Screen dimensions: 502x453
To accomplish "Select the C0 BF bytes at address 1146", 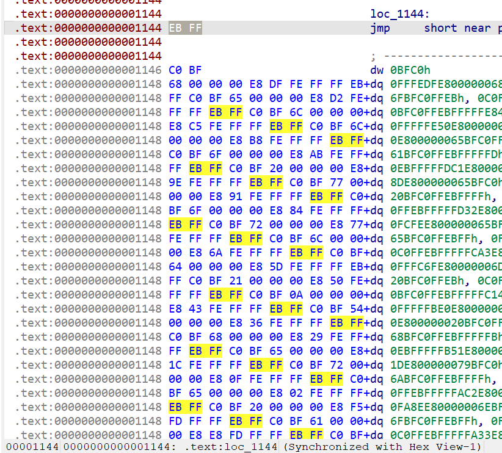I will [x=185, y=70].
